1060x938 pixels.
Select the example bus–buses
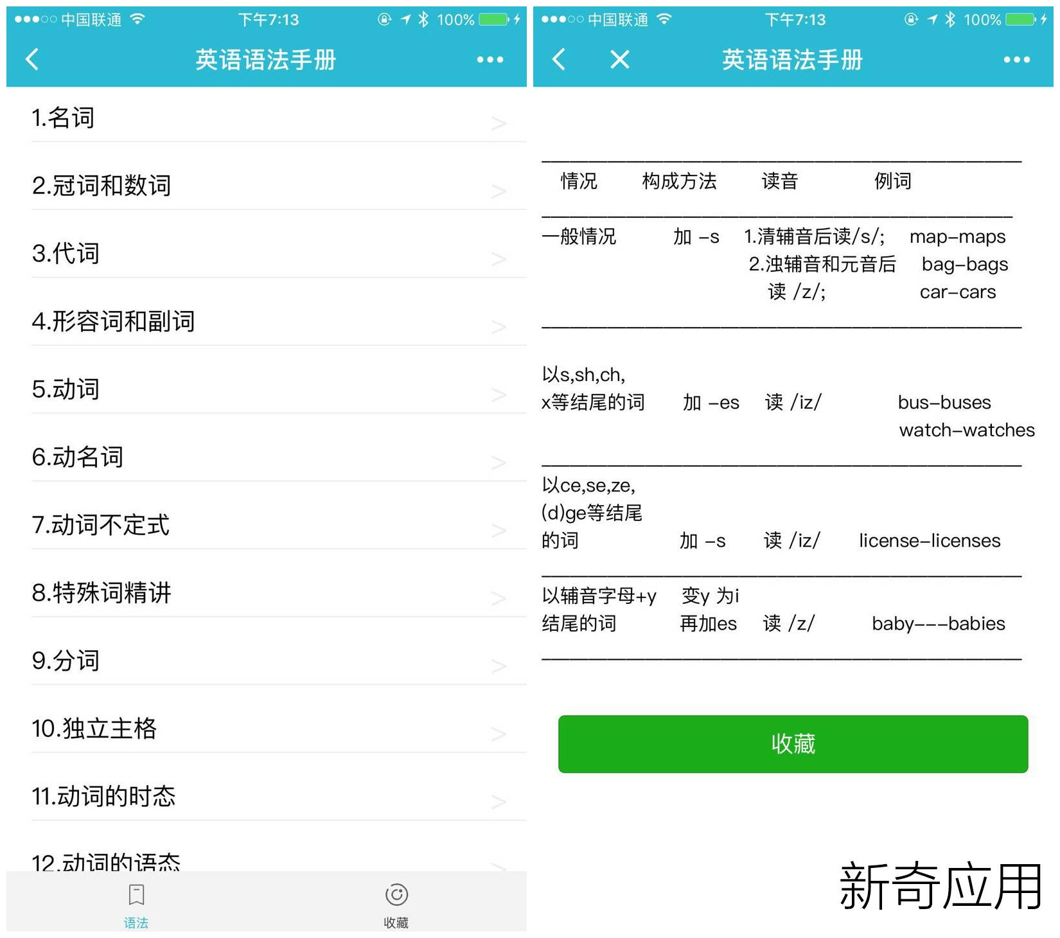[944, 402]
